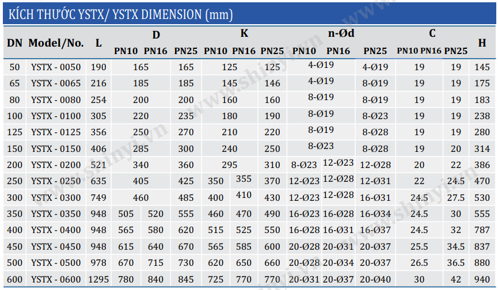Click the H column header
The image size is (498, 290).
tap(482, 43)
